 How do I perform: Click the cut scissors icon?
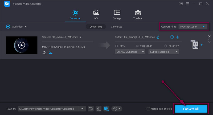51,53
